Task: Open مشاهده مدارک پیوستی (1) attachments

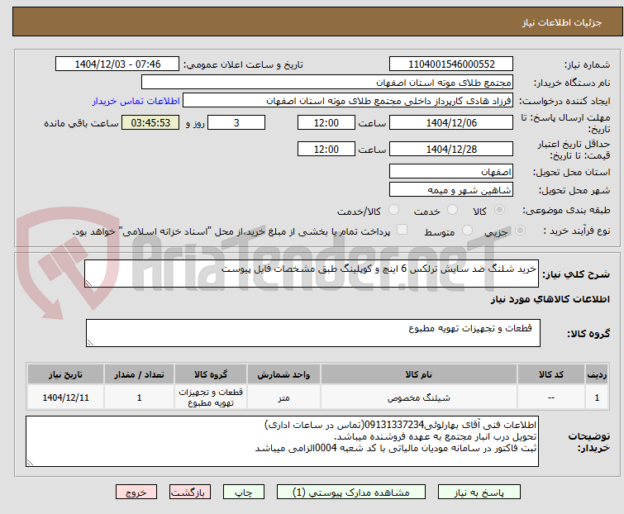Action: tap(351, 493)
